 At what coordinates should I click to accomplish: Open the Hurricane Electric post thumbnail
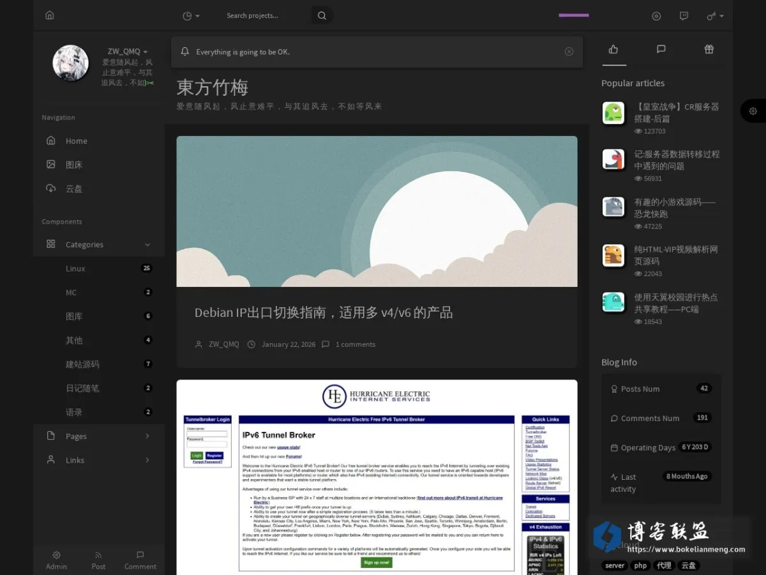pyautogui.click(x=377, y=477)
